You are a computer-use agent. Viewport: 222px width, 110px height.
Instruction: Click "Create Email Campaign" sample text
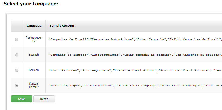136,85
